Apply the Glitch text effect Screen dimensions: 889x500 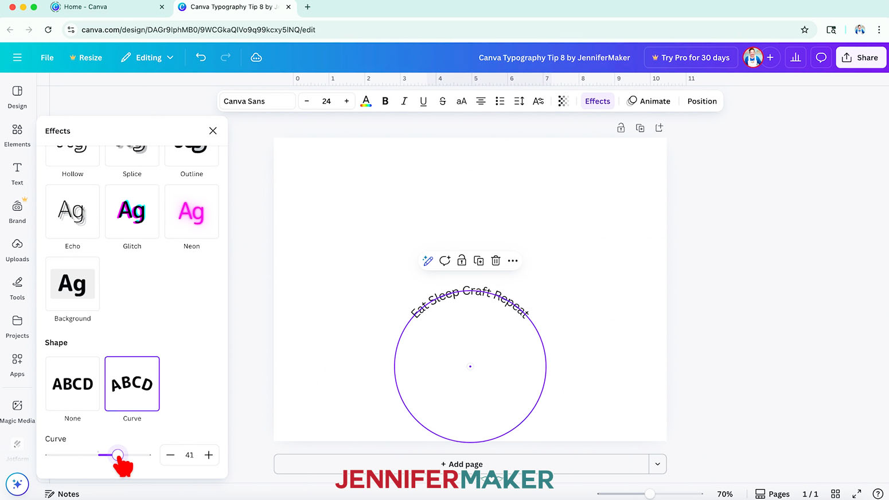[132, 212]
